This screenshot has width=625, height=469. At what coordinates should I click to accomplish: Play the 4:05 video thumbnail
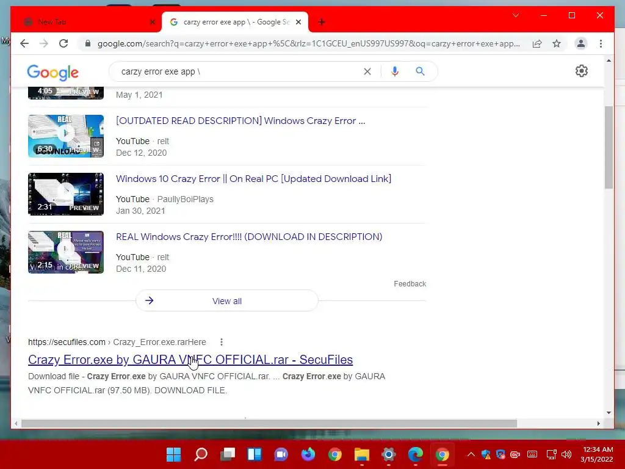point(66,93)
